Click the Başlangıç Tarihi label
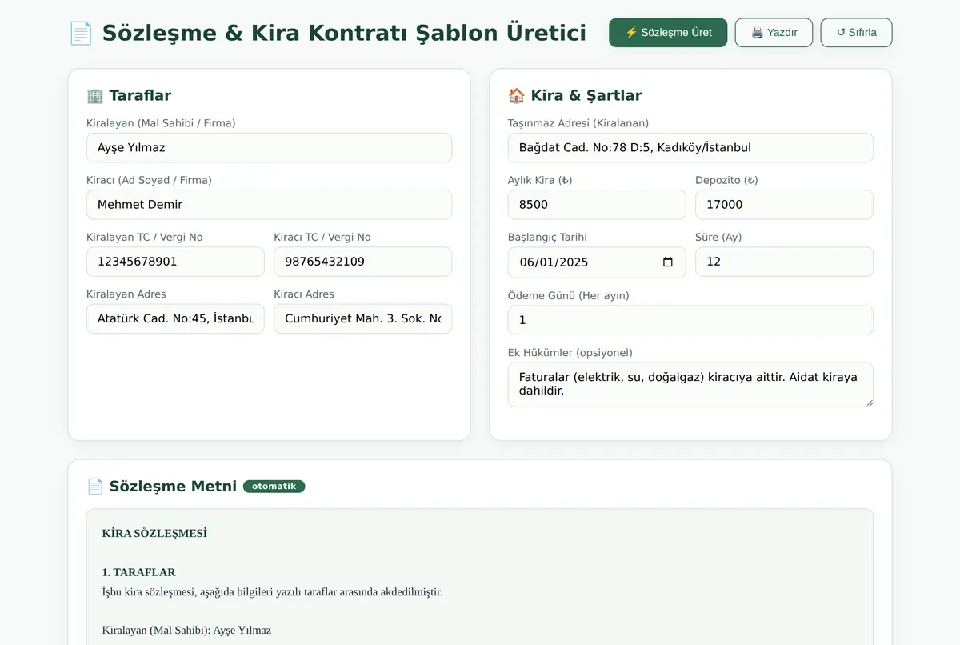This screenshot has height=645, width=960. tap(548, 237)
